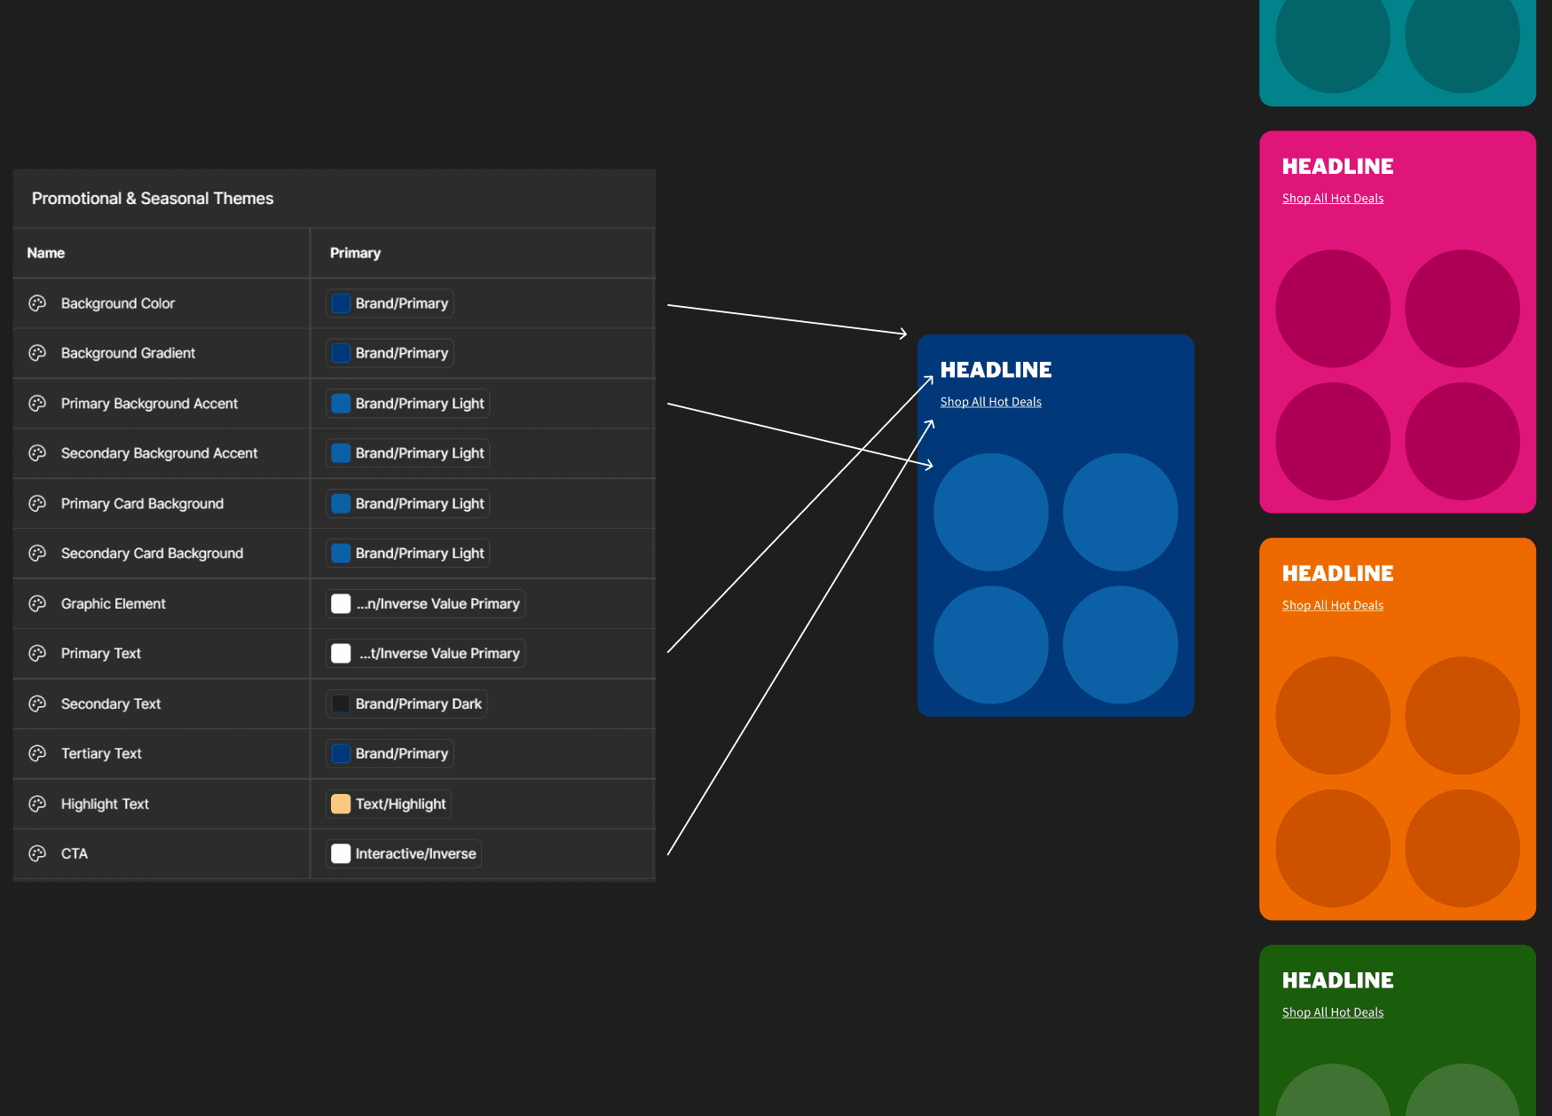Follow Shop All Hot Deals link on orange card
Screen dimensions: 1552x1116
tap(1333, 606)
